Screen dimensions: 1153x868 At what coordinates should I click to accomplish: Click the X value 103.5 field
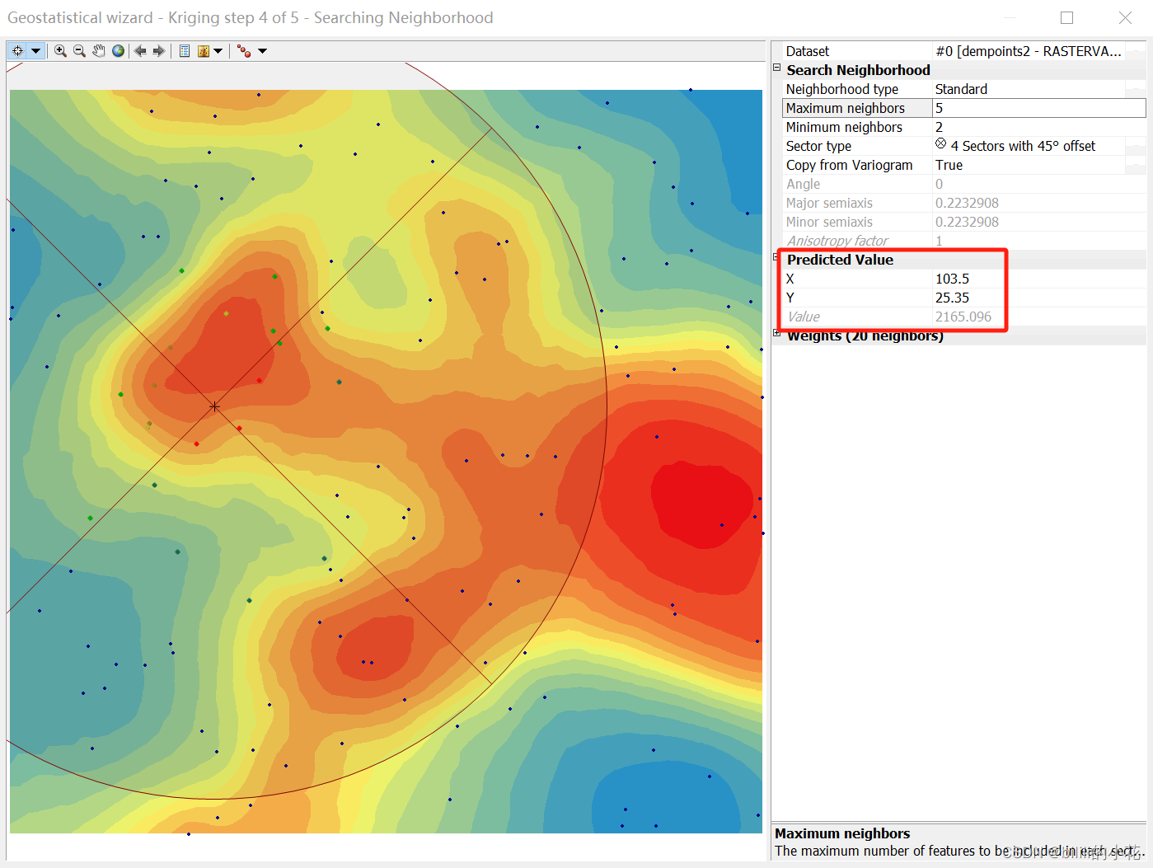(1038, 279)
